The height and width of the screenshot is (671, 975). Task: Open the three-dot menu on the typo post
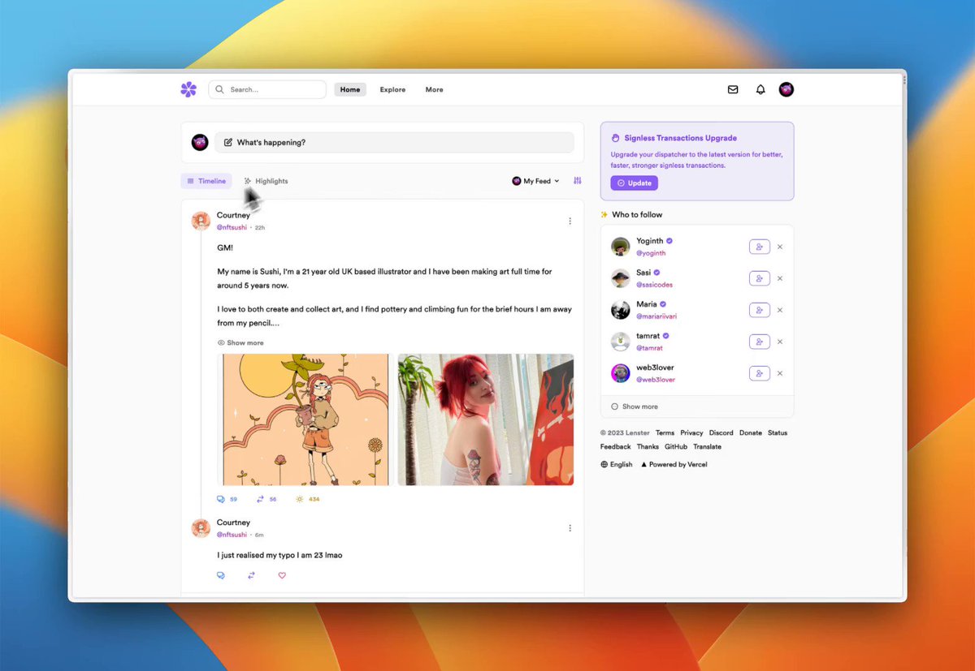pyautogui.click(x=570, y=528)
